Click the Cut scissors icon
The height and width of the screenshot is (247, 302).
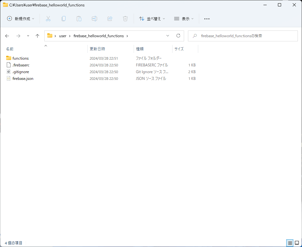point(48,19)
